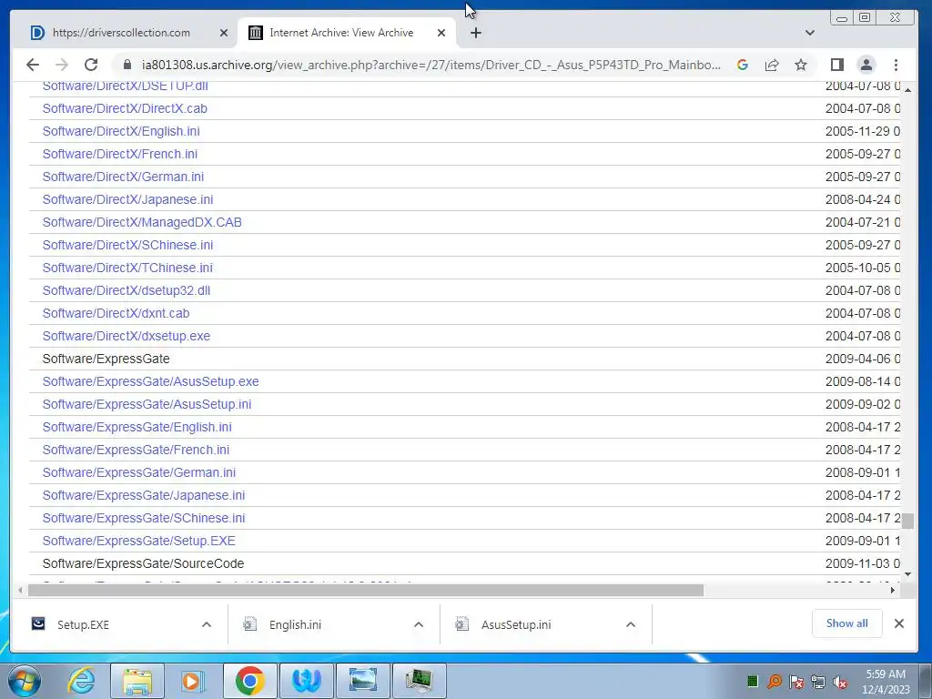The width and height of the screenshot is (932, 699).
Task: Open Software/ExpressGate/French.ini link
Action: 137,450
